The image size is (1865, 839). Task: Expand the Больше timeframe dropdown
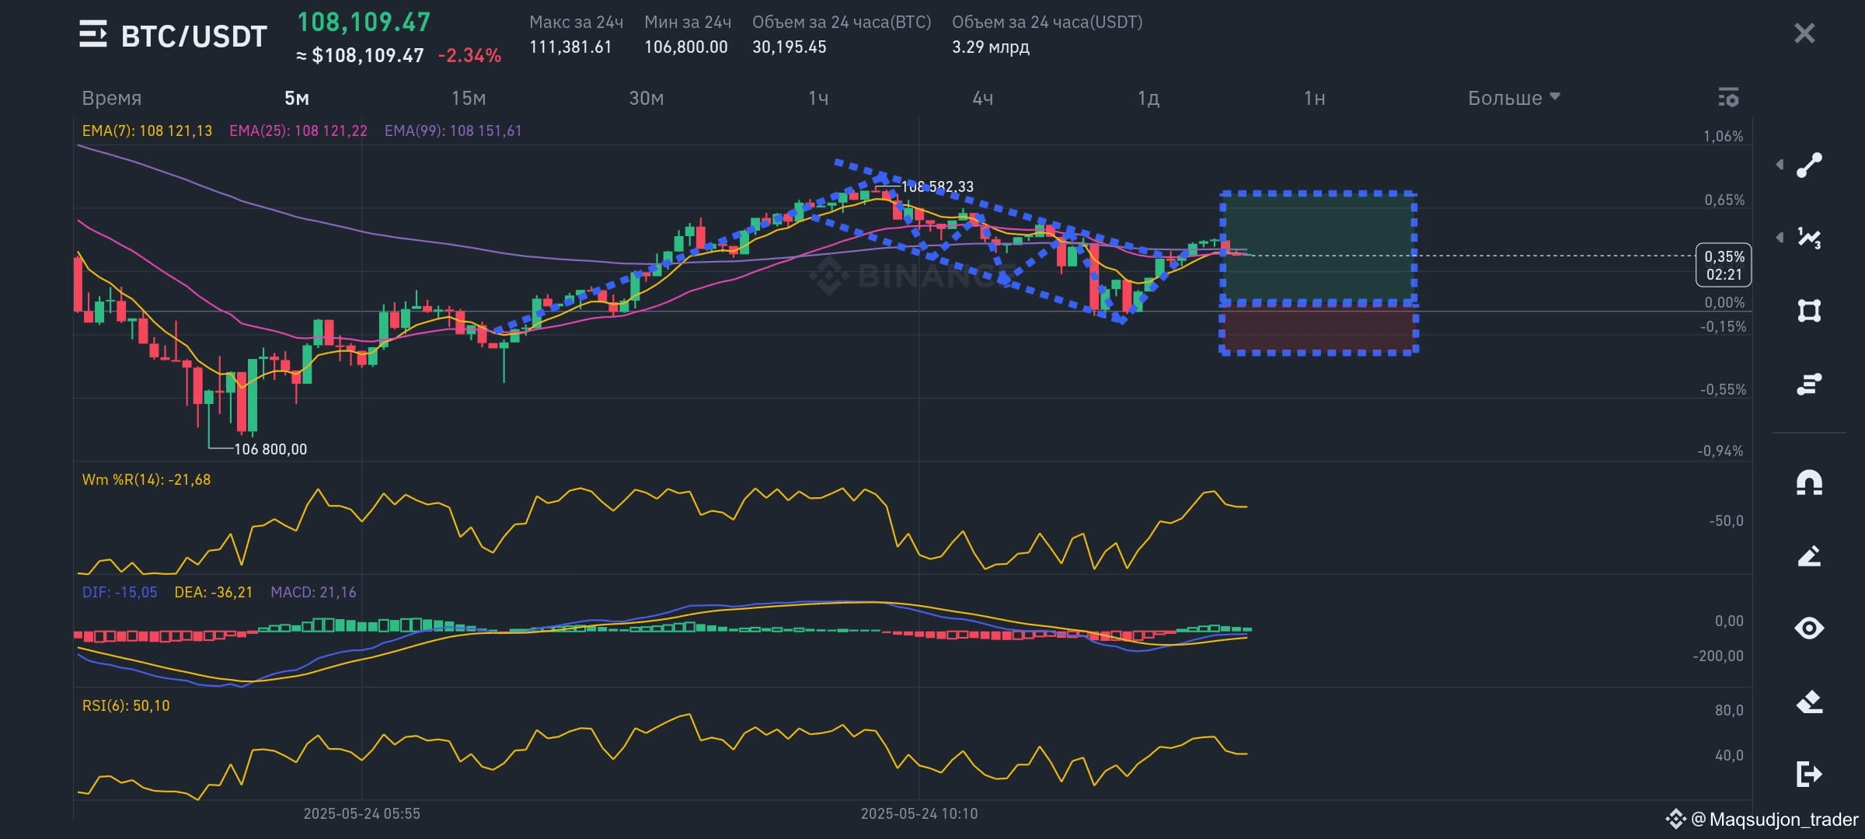1514,98
